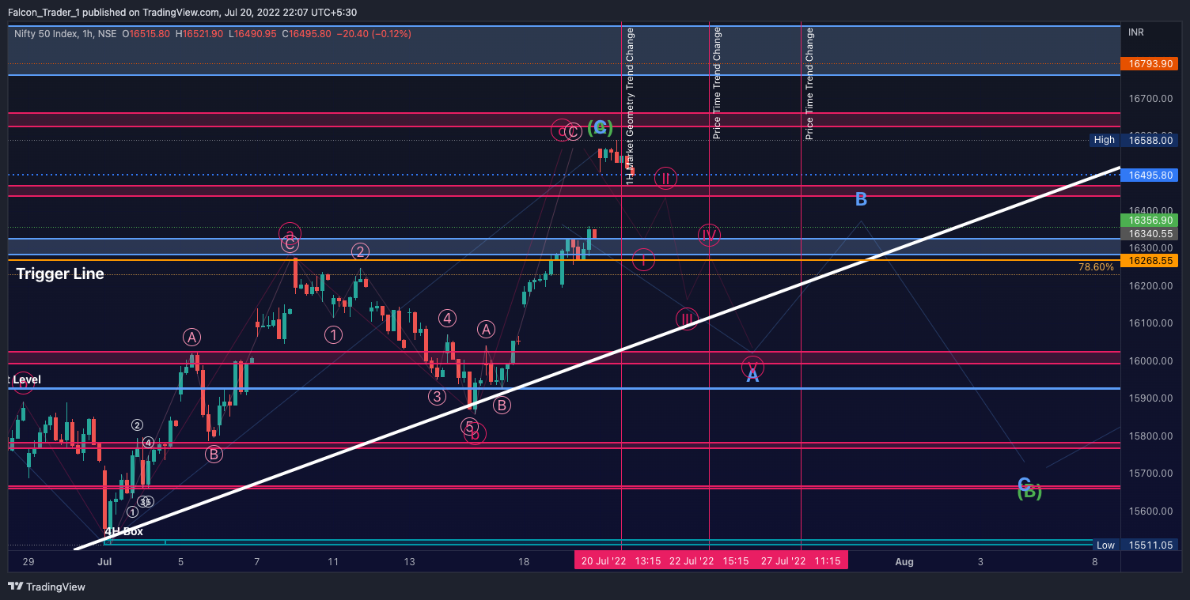1190x600 pixels.
Task: Click the 18 date tick on time axis
Action: (523, 561)
